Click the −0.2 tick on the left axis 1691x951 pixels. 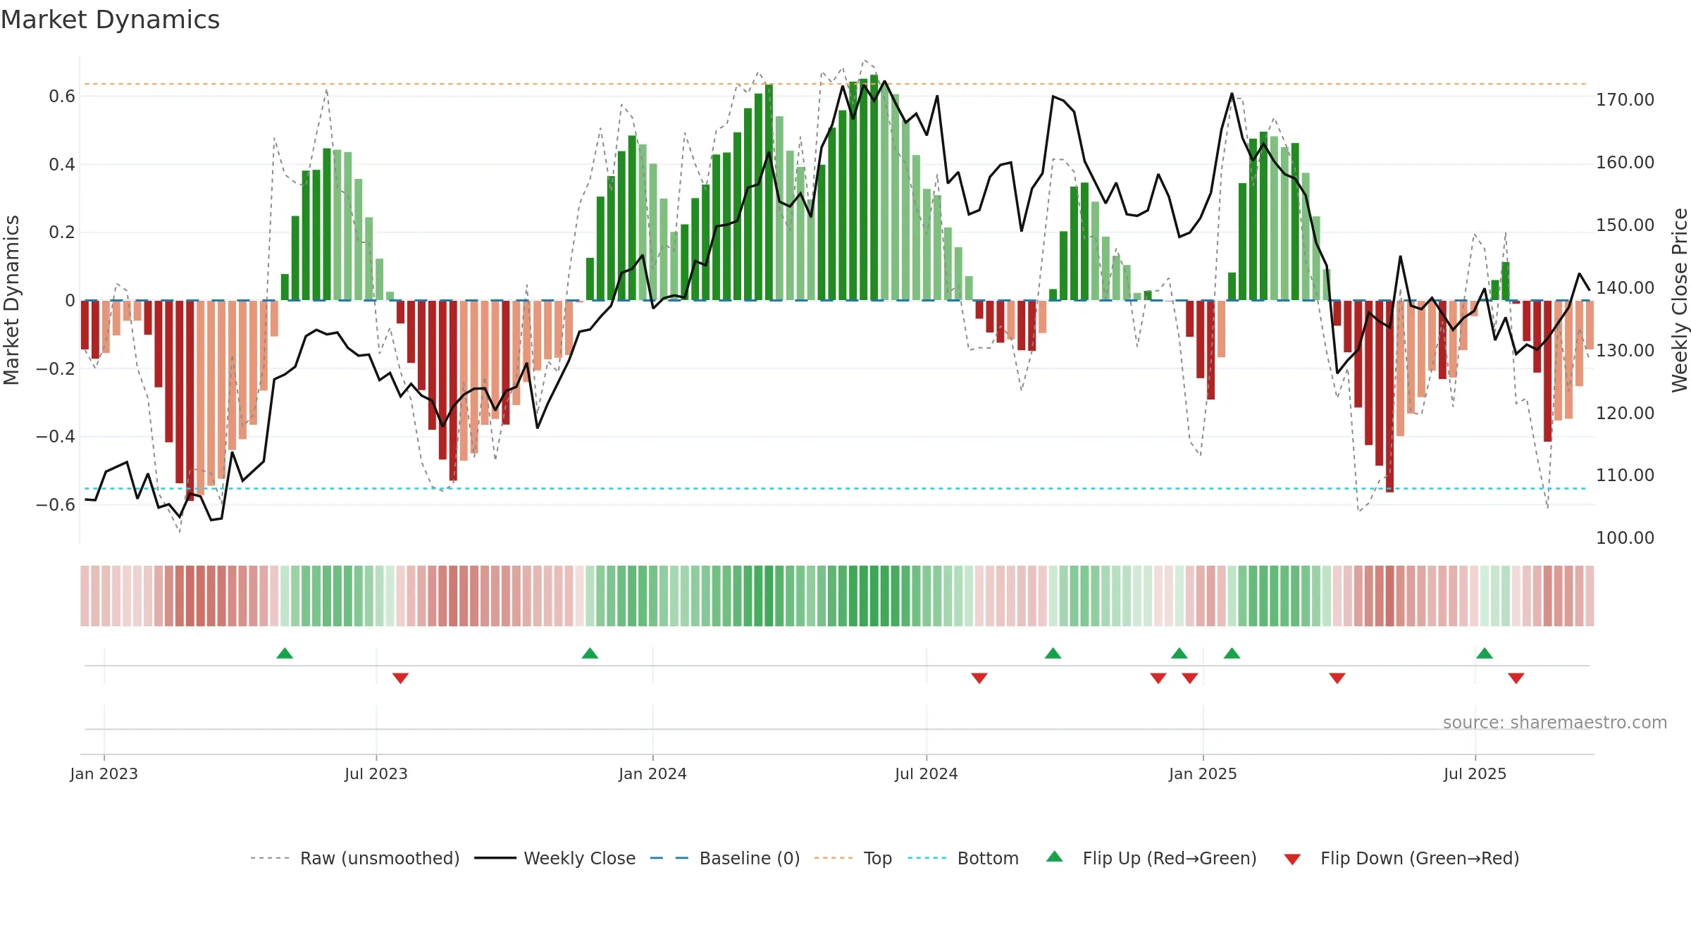56,368
